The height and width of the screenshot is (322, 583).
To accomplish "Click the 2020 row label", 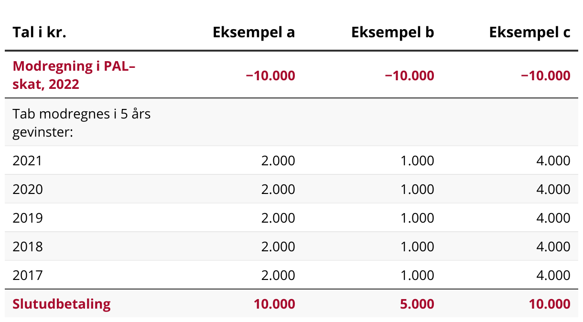I will tap(27, 189).
